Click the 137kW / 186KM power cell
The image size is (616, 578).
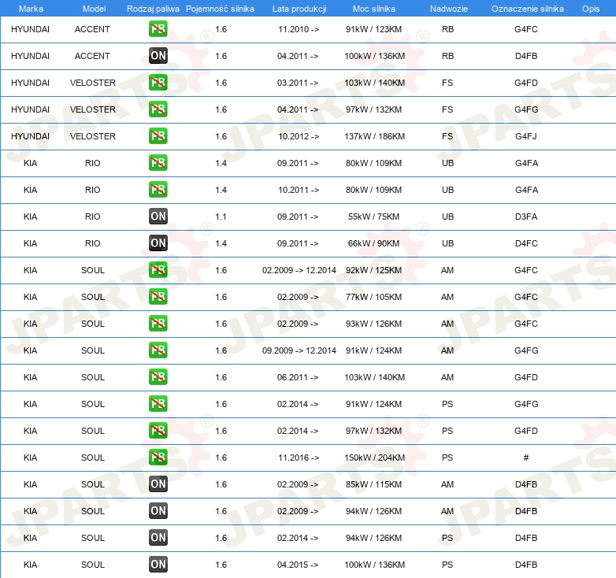pos(374,136)
